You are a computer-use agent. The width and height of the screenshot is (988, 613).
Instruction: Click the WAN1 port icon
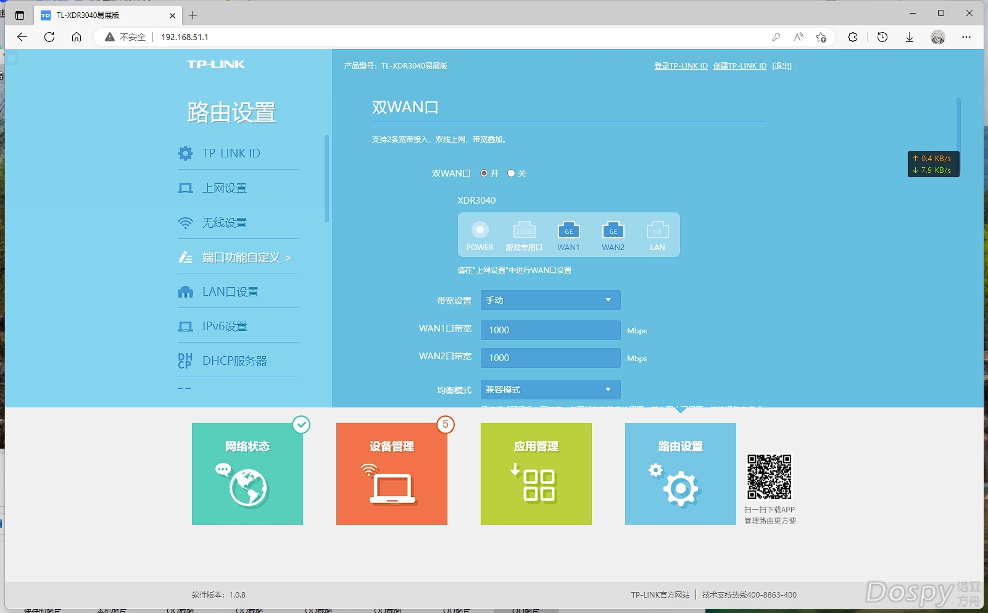pyautogui.click(x=568, y=231)
